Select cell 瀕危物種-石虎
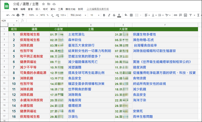The height and width of the screenshot is (122, 202). click(x=165, y=40)
